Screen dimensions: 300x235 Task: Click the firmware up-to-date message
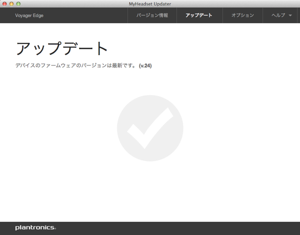pos(75,65)
